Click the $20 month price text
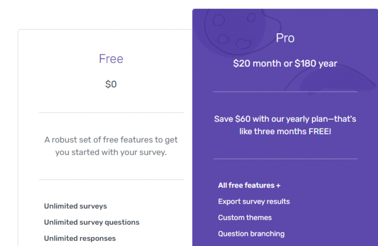The height and width of the screenshot is (246, 378). pyautogui.click(x=257, y=63)
